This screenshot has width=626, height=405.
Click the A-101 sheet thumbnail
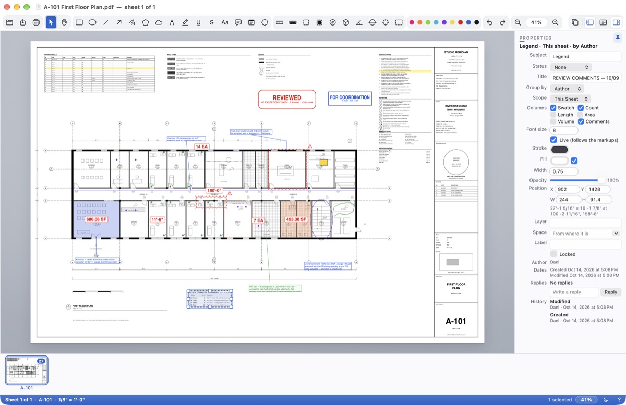tap(27, 371)
